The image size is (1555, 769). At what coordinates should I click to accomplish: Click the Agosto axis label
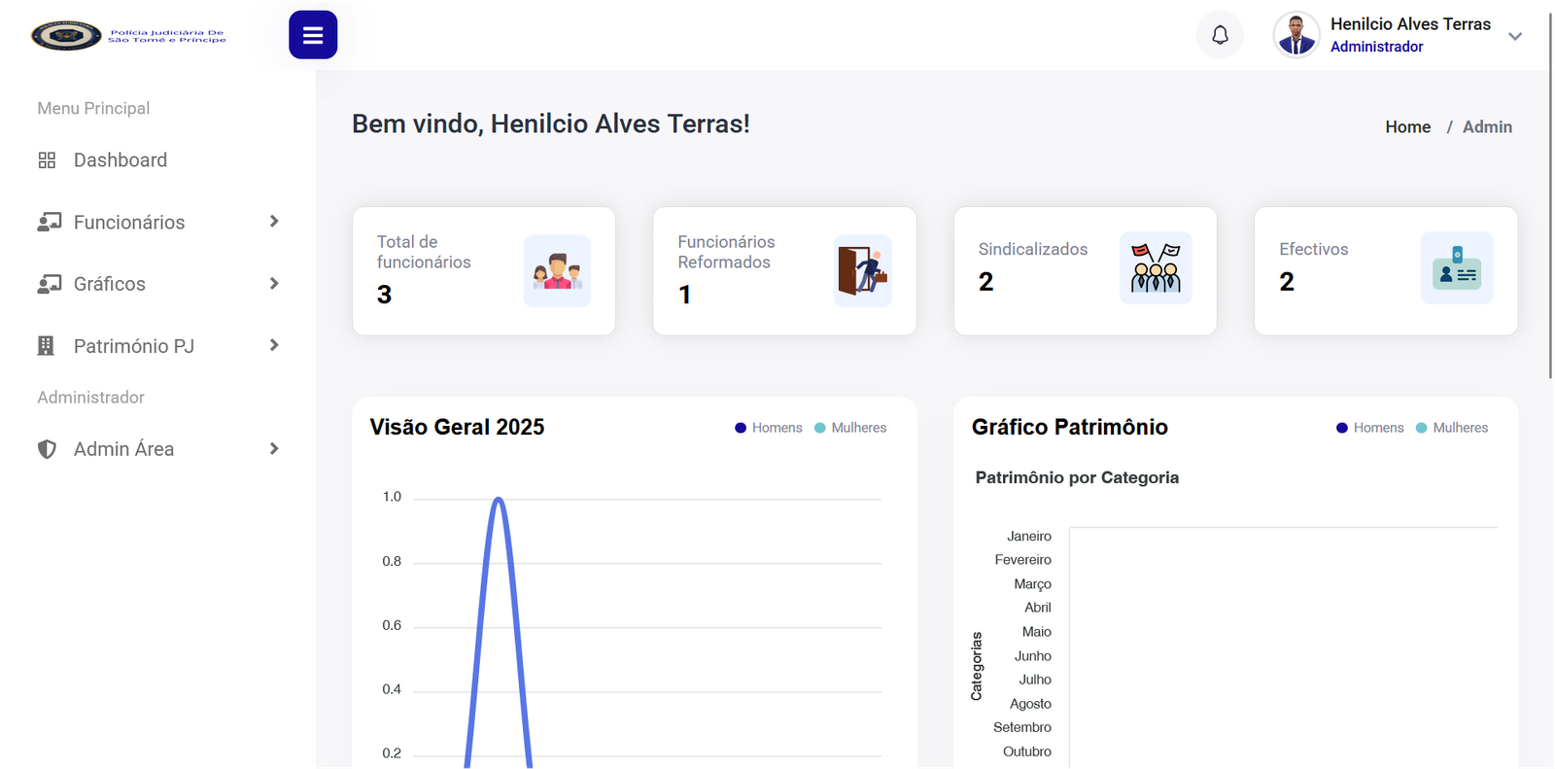pos(1030,704)
